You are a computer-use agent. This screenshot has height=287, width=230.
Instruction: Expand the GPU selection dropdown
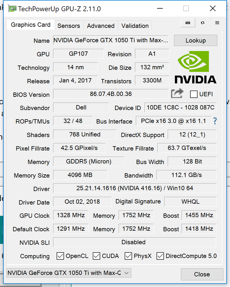[x=69, y=273]
